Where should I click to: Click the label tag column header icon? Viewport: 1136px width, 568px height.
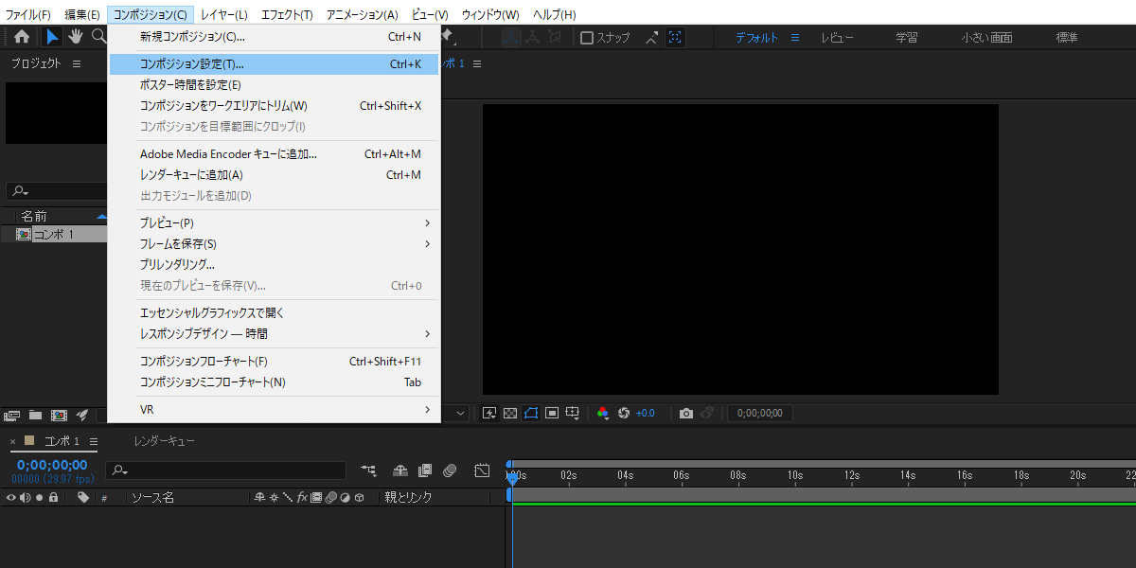click(x=83, y=497)
